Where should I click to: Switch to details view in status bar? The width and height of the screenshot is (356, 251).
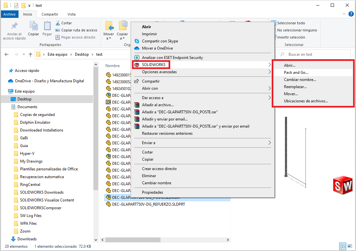342,246
